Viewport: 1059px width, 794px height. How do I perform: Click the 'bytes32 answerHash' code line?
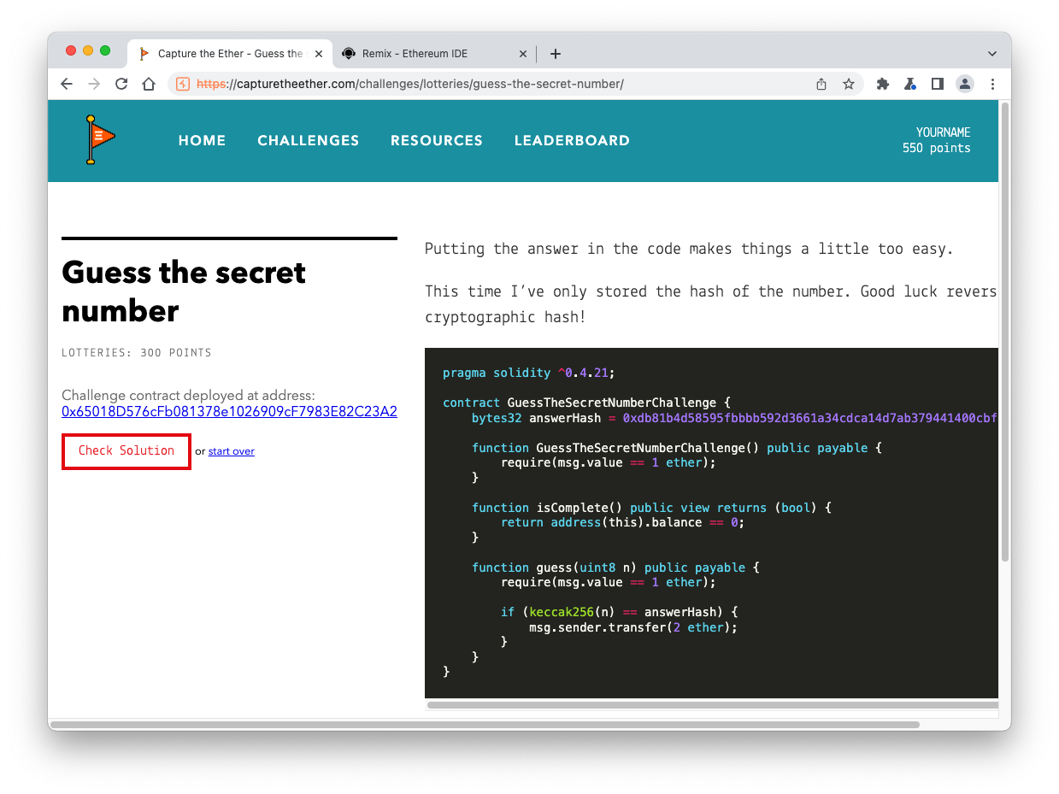734,418
